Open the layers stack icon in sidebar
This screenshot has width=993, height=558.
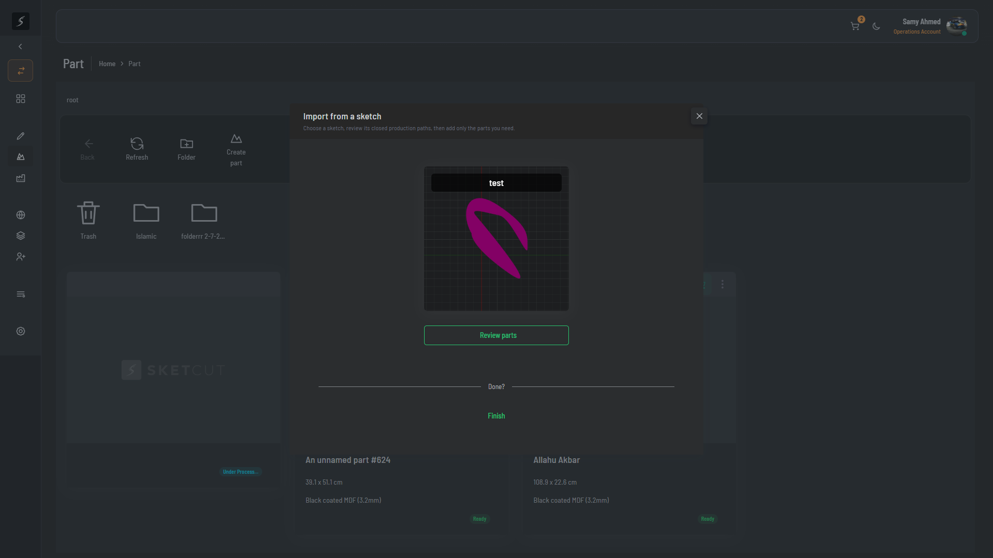tap(21, 236)
